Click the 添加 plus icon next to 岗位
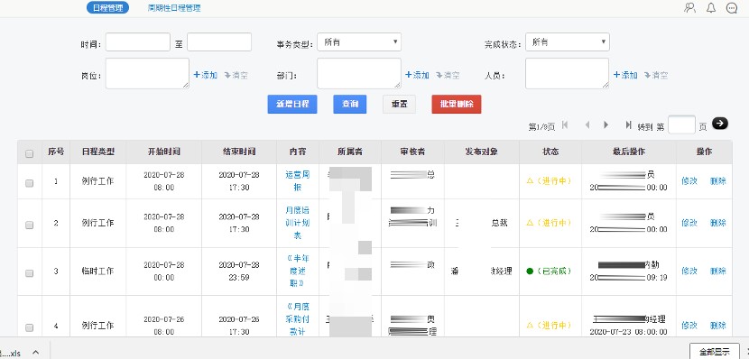Screen dimensions: 749x359 [197, 75]
